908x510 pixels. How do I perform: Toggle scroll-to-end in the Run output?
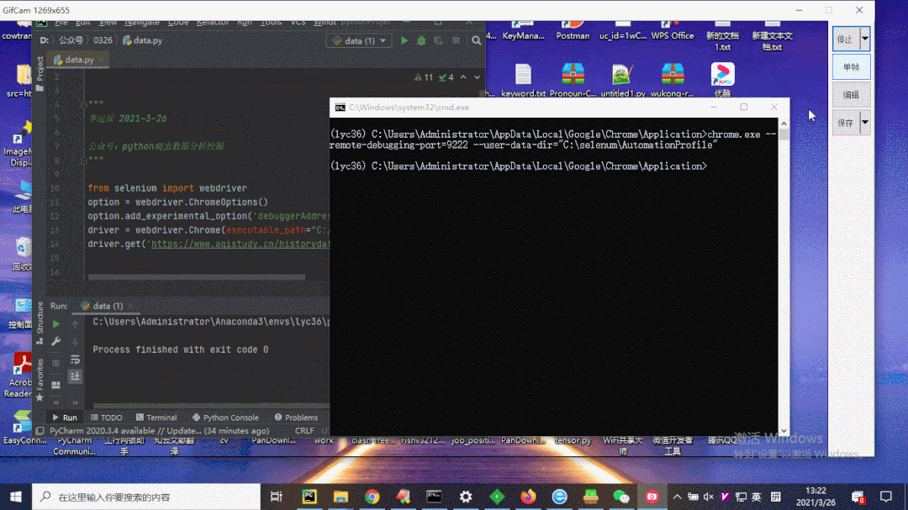tap(74, 375)
